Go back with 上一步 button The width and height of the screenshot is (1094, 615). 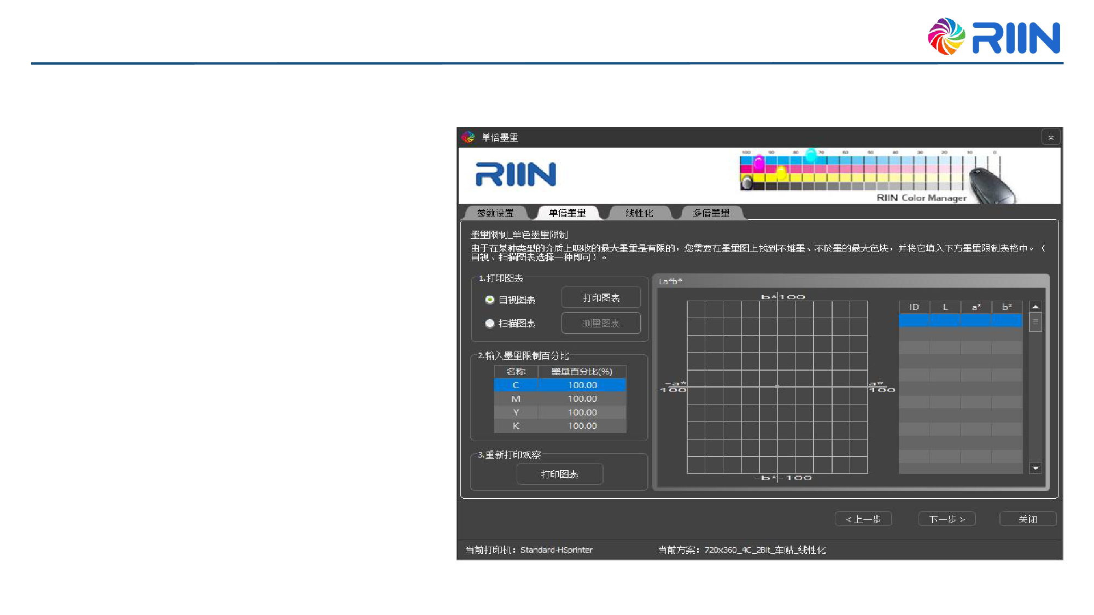pyautogui.click(x=863, y=519)
